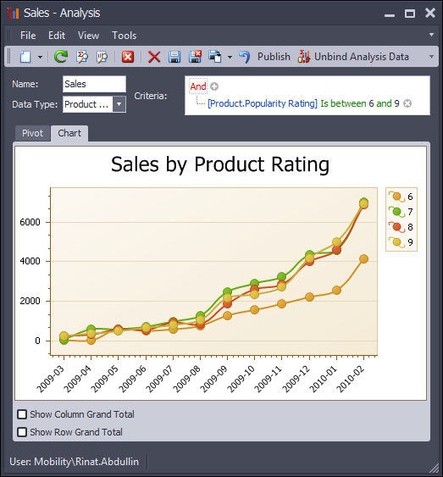Click the 2009-09 axis label

pos(213,379)
